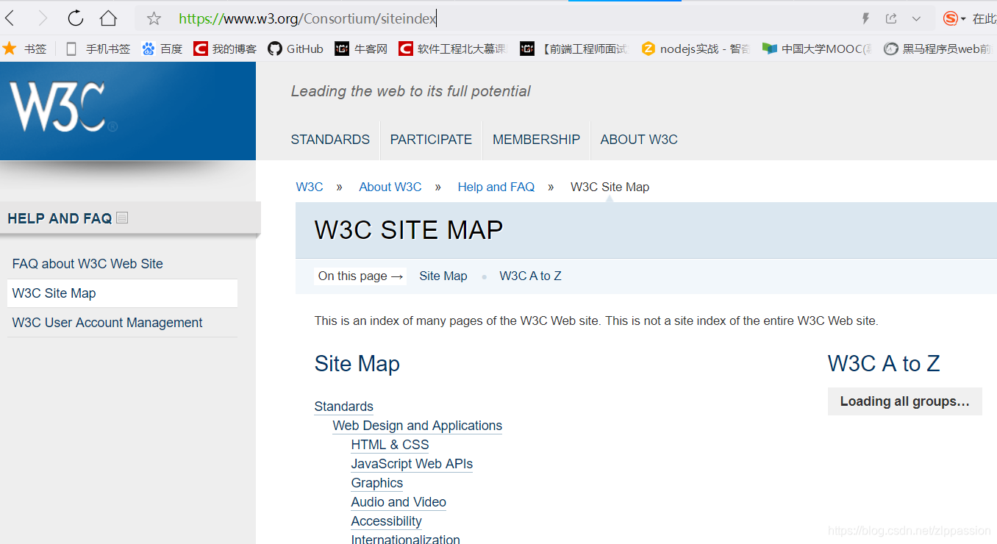The height and width of the screenshot is (544, 997).
Task: Go forward with the browser forward arrow
Action: [43, 18]
